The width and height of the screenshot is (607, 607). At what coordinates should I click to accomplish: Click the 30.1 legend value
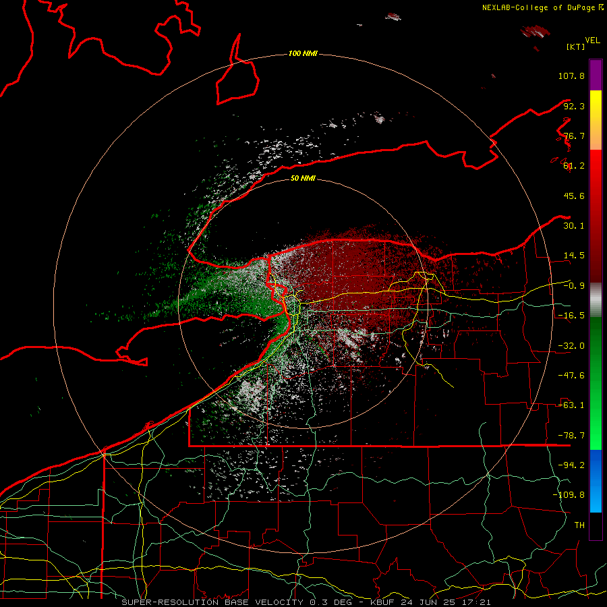574,226
